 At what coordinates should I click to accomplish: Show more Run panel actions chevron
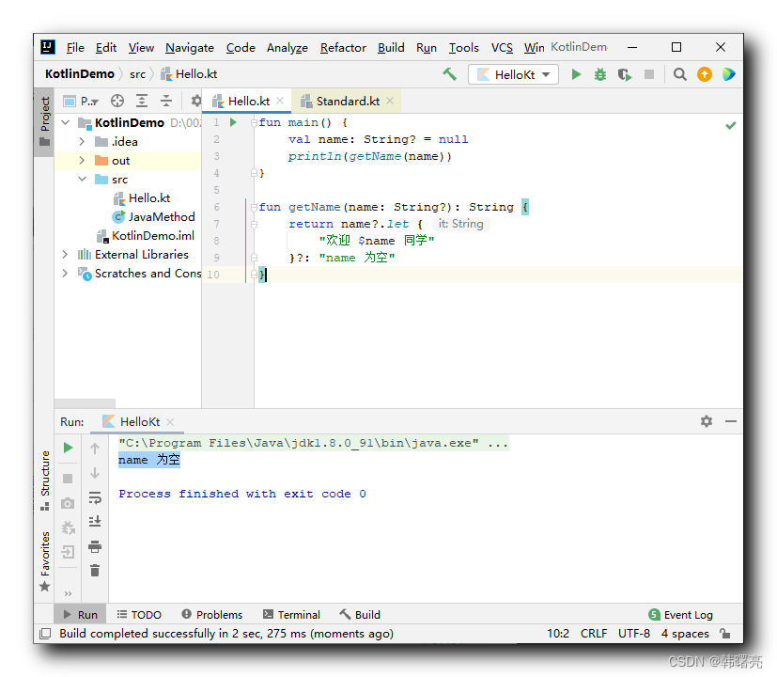coord(68,593)
